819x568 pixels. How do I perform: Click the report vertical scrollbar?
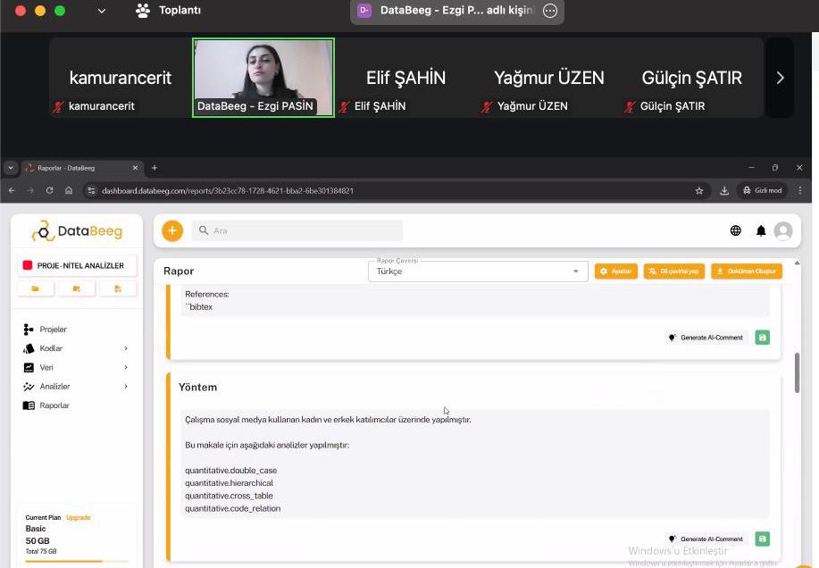coord(797,373)
